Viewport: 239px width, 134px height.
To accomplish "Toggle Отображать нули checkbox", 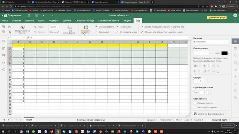I will click(x=117, y=32).
